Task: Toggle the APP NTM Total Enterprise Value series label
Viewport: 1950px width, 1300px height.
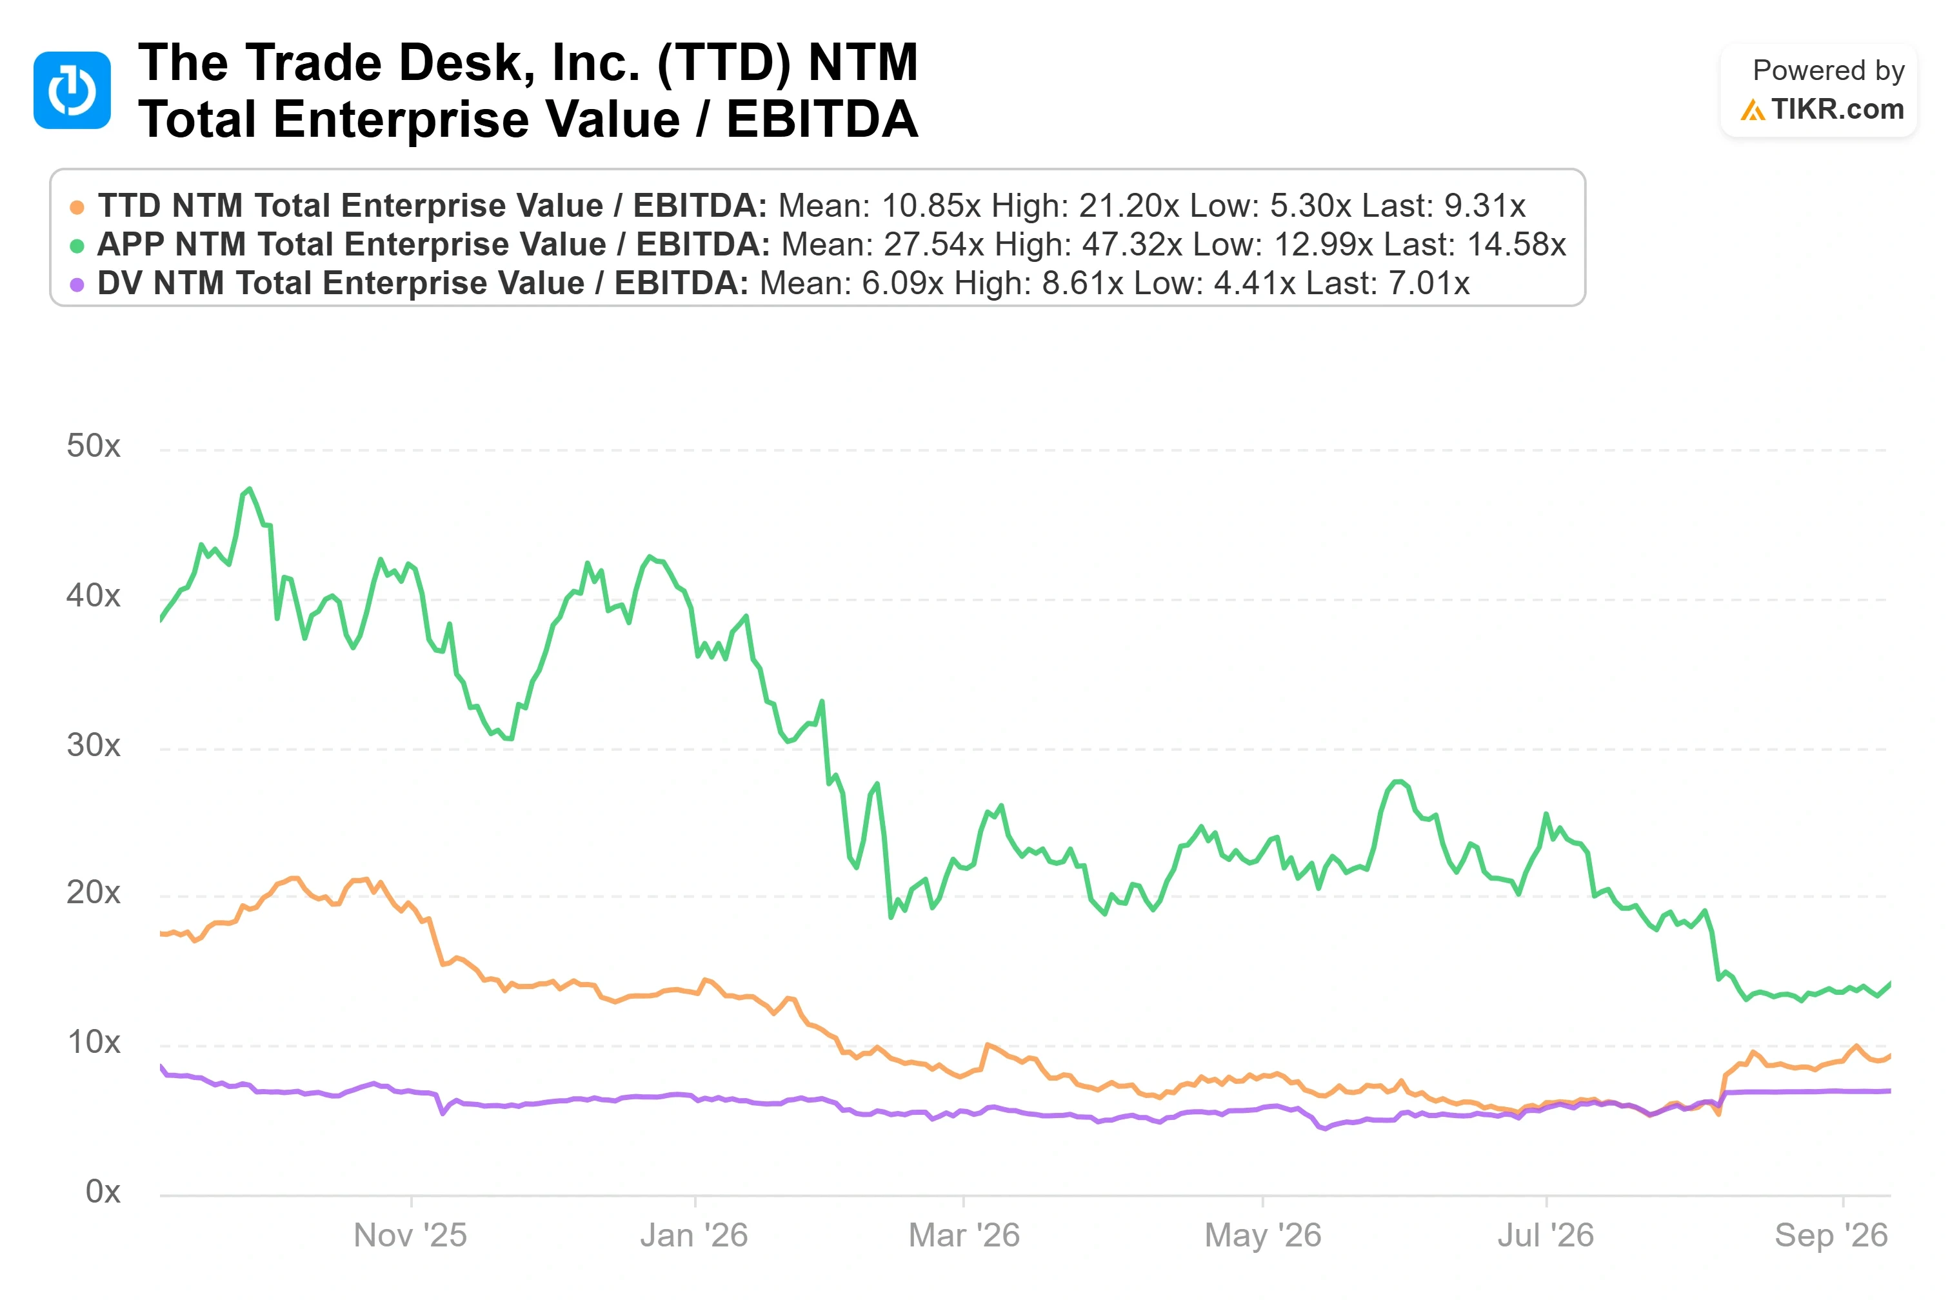Action: 433,245
